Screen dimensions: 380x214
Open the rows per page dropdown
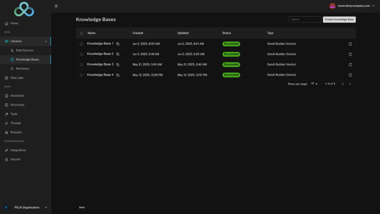click(x=314, y=84)
